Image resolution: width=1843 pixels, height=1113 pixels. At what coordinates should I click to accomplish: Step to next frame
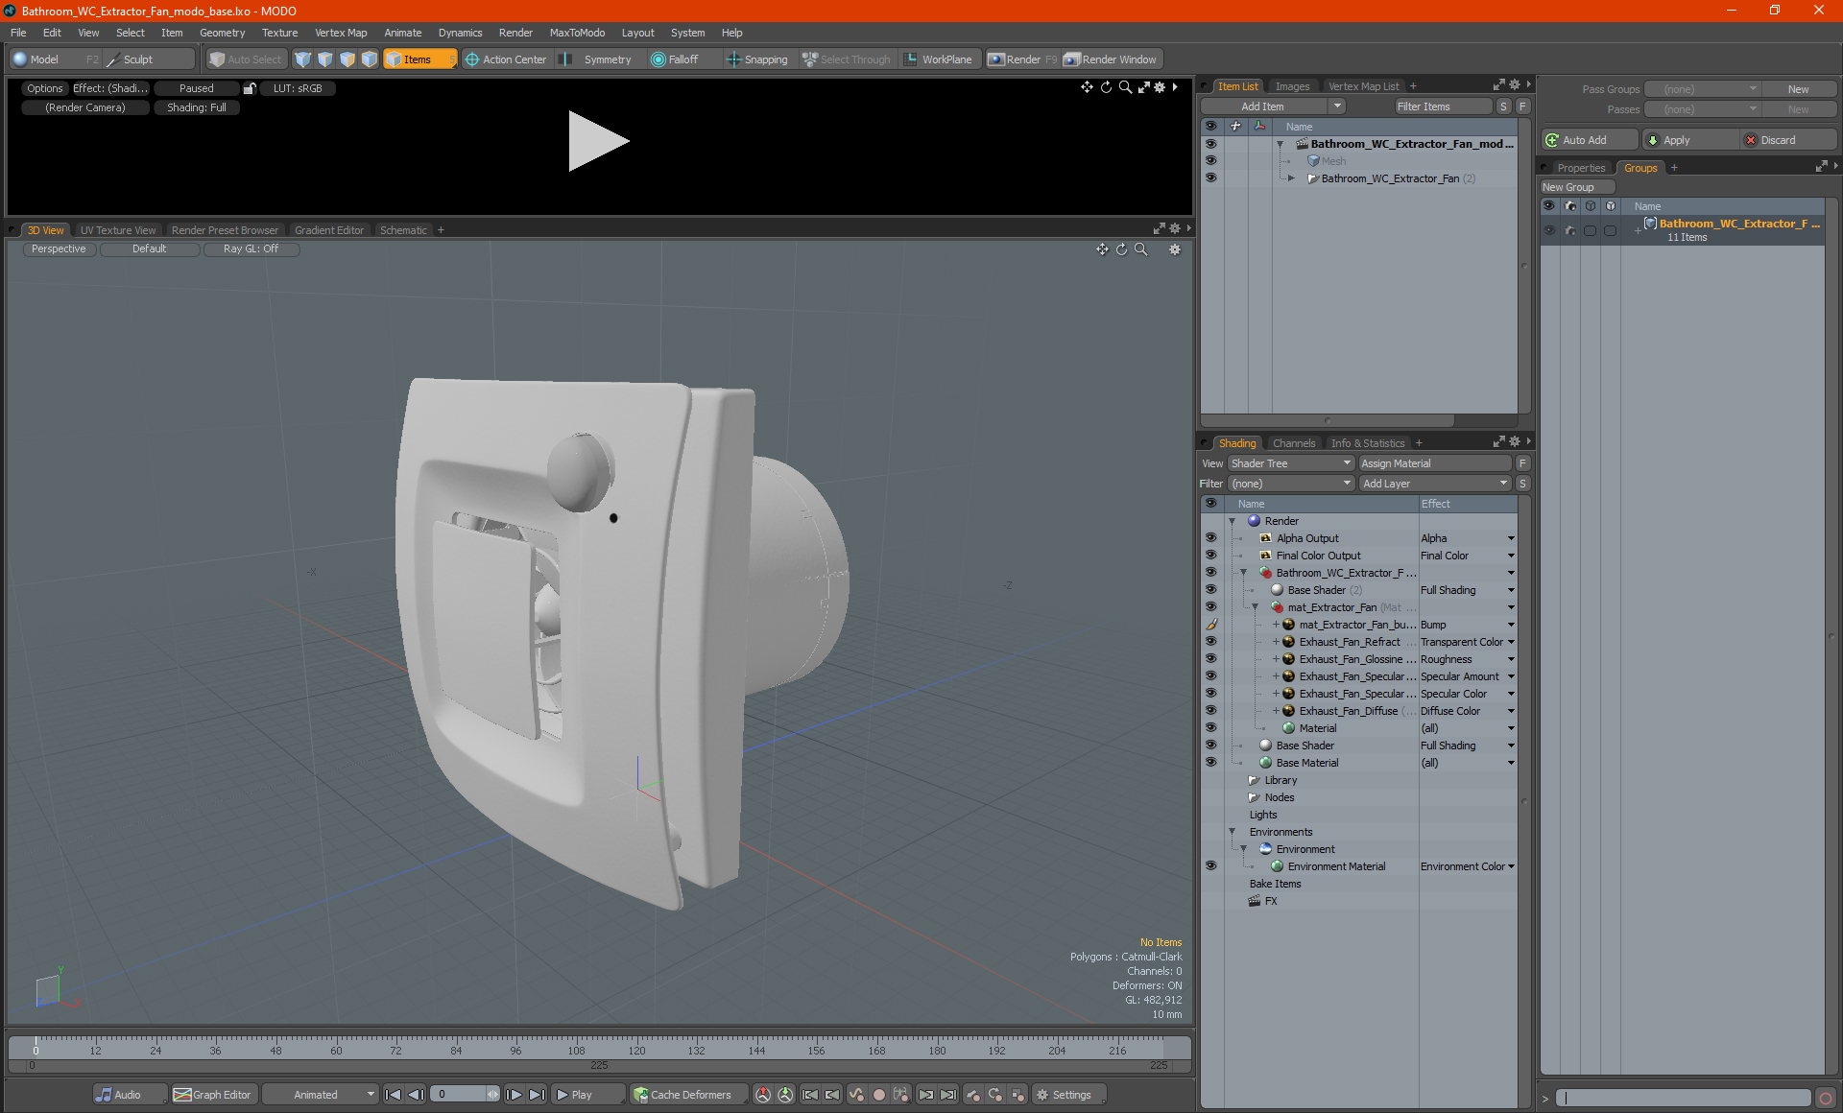514,1095
